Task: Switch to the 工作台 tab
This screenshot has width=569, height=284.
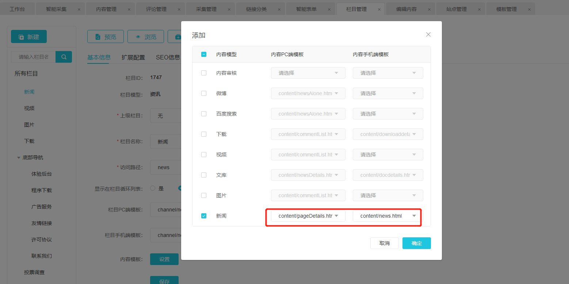Action: point(17,9)
